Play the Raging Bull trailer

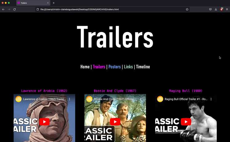pos(186,122)
